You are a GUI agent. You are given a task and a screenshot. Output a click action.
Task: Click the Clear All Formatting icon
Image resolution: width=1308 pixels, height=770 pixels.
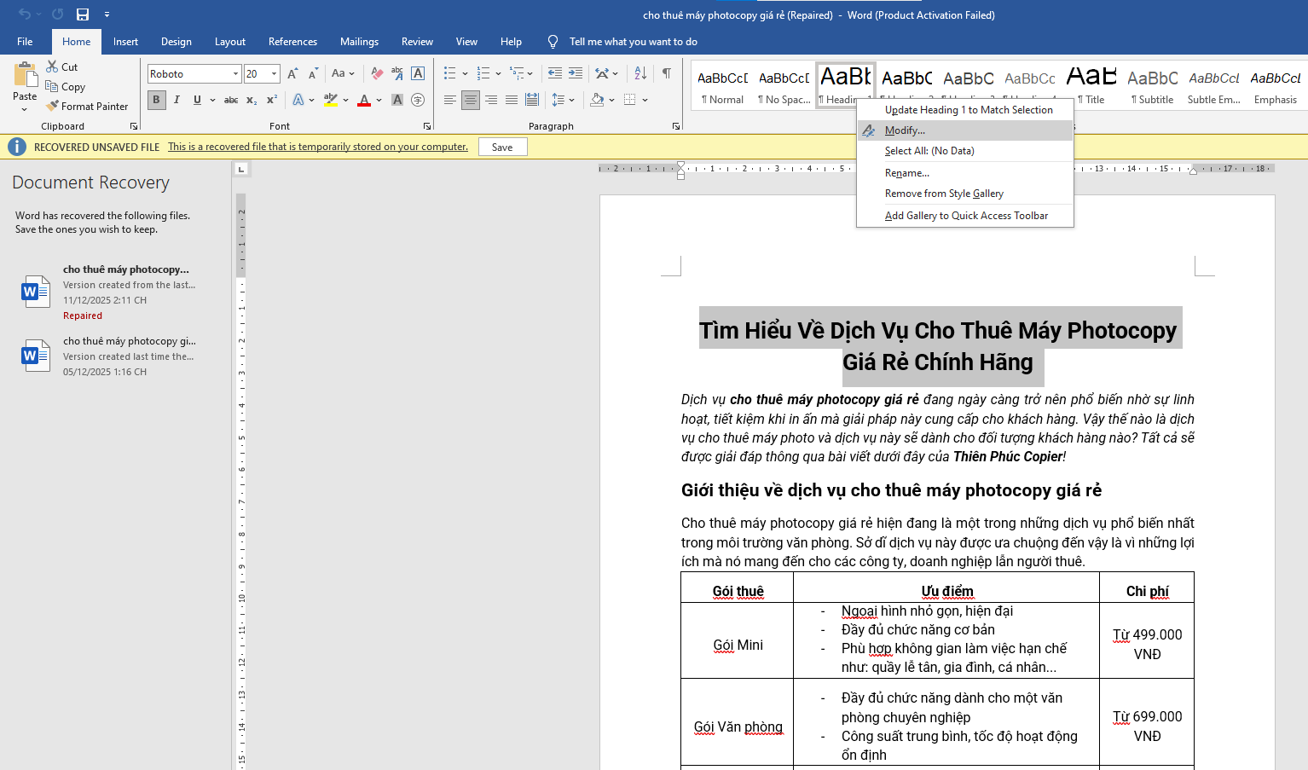tap(377, 72)
